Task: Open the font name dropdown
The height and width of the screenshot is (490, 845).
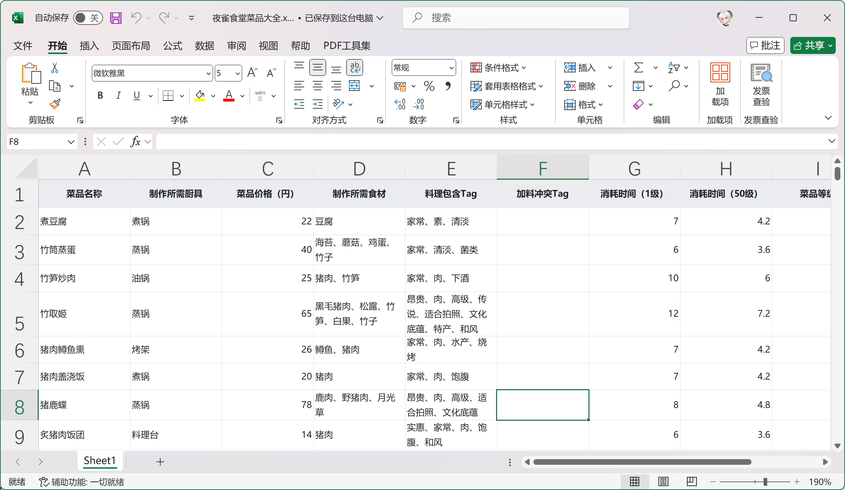Action: click(208, 73)
